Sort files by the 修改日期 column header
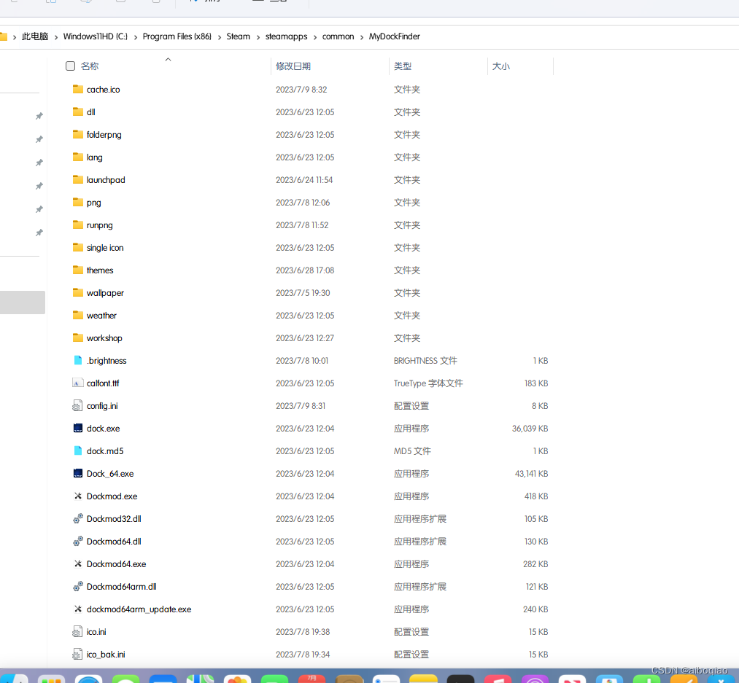The image size is (739, 683). [x=295, y=66]
